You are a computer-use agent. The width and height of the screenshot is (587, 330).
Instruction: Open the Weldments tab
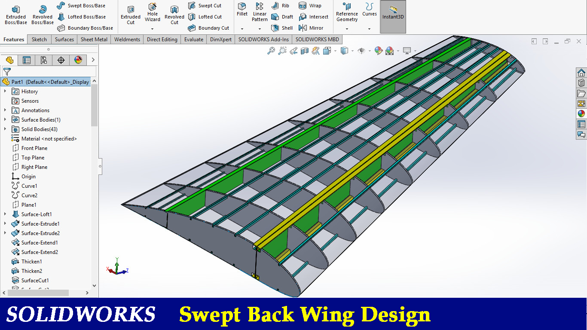[127, 40]
